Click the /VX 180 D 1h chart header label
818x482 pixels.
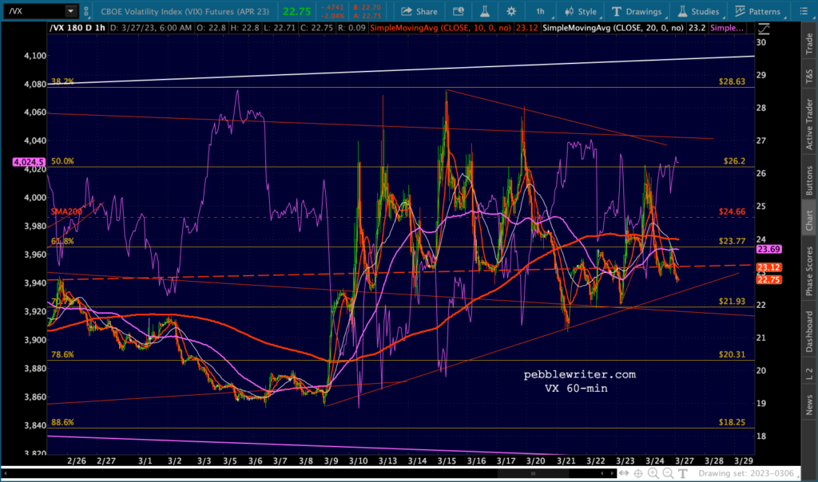click(77, 28)
